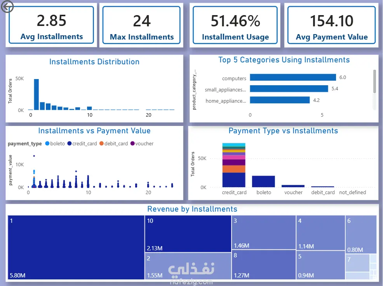Select the treemap tile with 1.46M revenue
This screenshot has height=286, width=383.
point(264,232)
